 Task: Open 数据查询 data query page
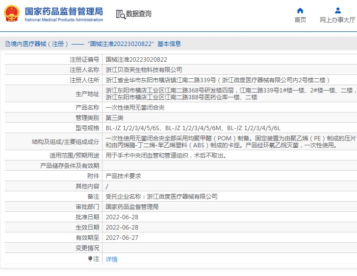coord(138,14)
